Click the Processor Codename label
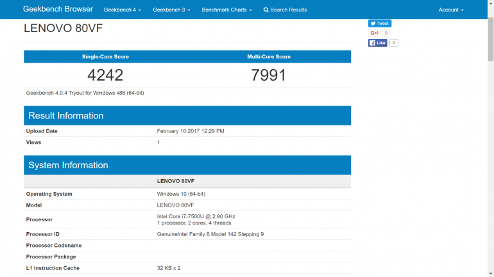 tap(53, 245)
